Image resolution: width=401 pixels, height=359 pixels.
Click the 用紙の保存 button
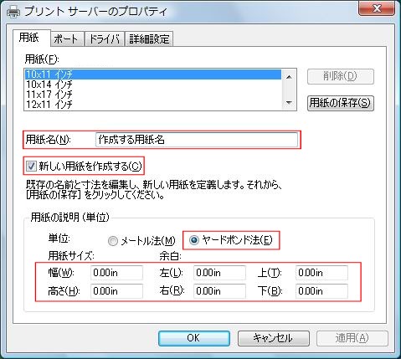pos(341,103)
